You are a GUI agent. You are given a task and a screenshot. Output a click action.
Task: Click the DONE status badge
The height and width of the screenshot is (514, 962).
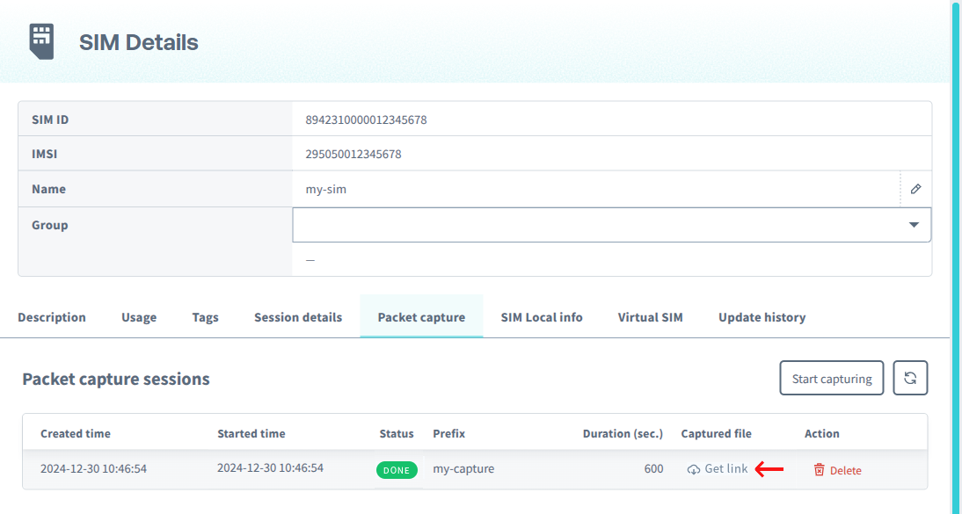point(397,469)
